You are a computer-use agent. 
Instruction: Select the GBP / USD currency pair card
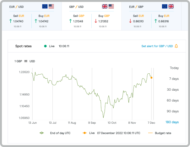point(91,16)
